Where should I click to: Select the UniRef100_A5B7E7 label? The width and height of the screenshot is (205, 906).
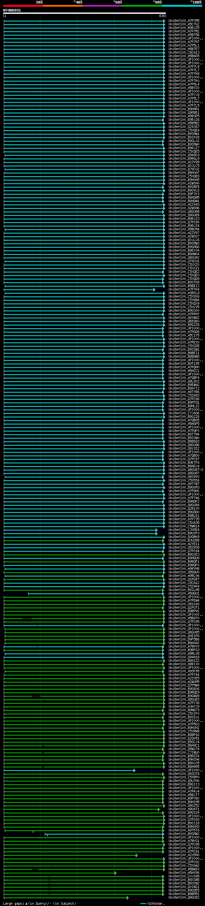pos(184,49)
